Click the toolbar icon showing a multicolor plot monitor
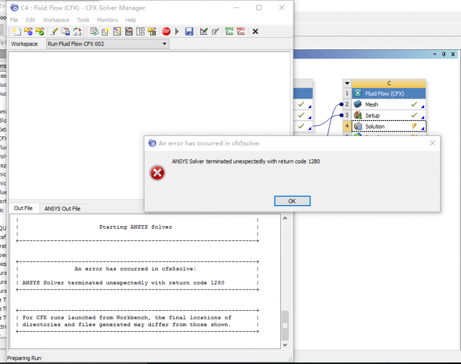Image resolution: width=461 pixels, height=364 pixels. (117, 31)
